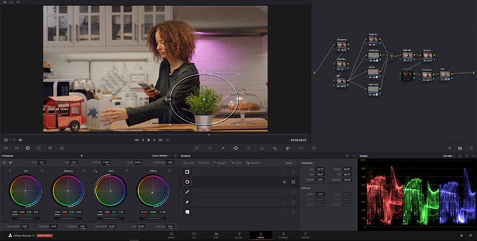Reset the Offset color wheel

pyautogui.click(x=169, y=171)
